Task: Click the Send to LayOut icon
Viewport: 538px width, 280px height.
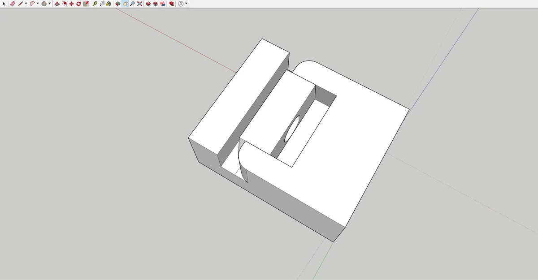Action: [x=162, y=4]
